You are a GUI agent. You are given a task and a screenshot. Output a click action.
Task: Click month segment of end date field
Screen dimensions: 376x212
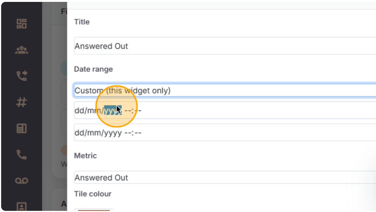[94, 133]
